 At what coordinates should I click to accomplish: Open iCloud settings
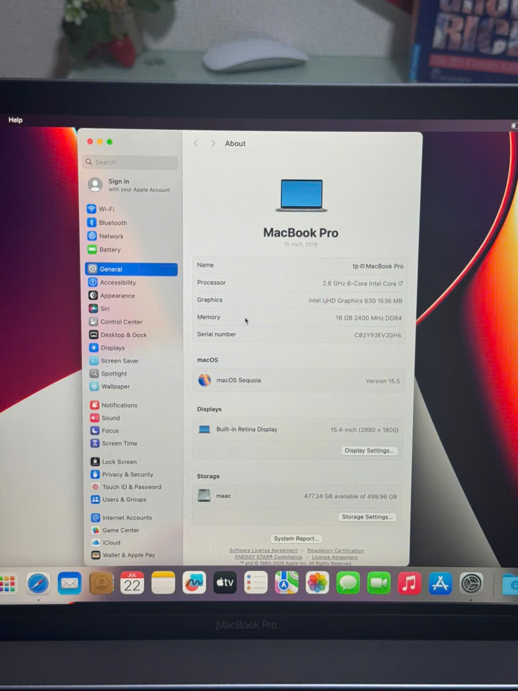106,543
